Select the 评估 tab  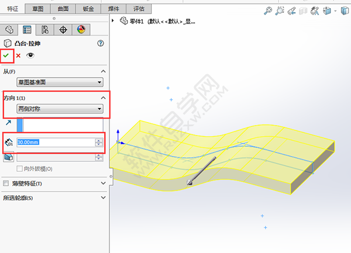tap(139, 9)
